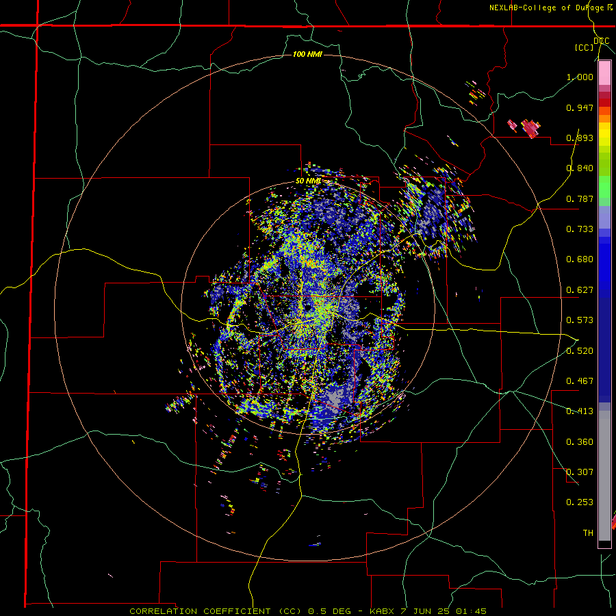Screen dimensions: 616x616
Task: Click the 0.680 legend value
Action: coord(580,259)
